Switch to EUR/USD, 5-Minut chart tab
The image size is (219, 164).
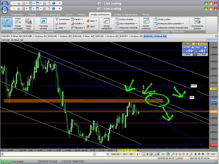click(x=83, y=36)
